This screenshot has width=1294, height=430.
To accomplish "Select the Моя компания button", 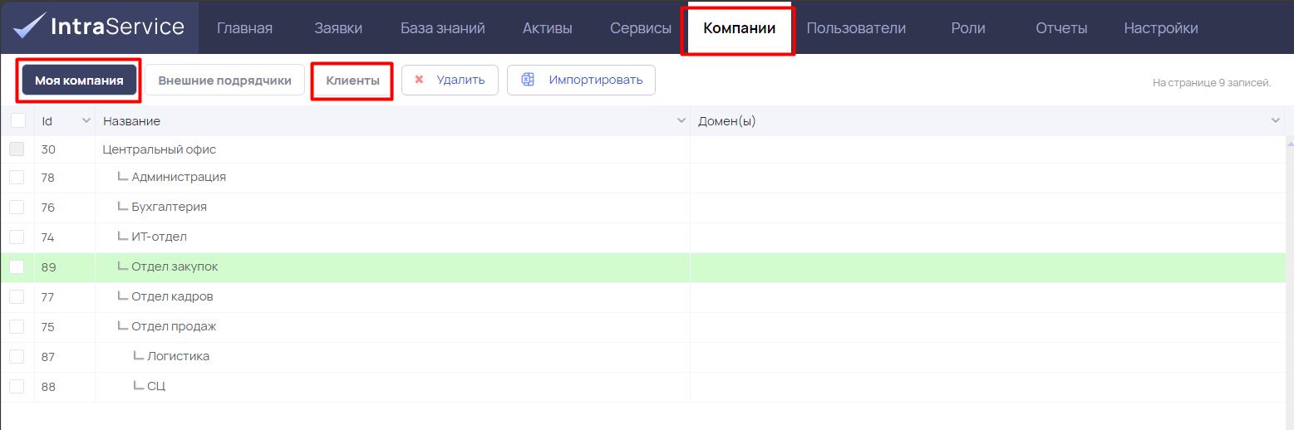I will [x=79, y=81].
